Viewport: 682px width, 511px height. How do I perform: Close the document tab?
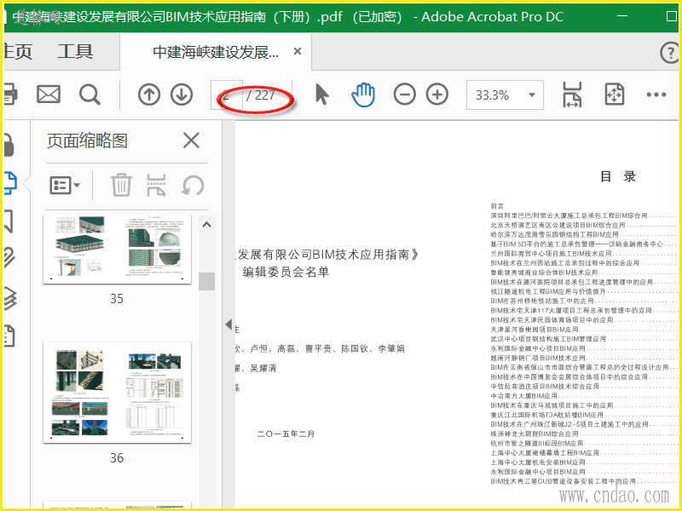[298, 51]
